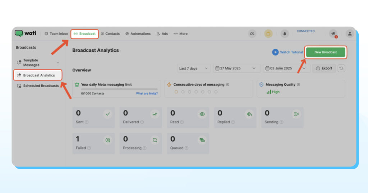Viewport: 368px width, 193px height.
Task: Open the 03 June 2025 date picker
Action: coord(286,69)
